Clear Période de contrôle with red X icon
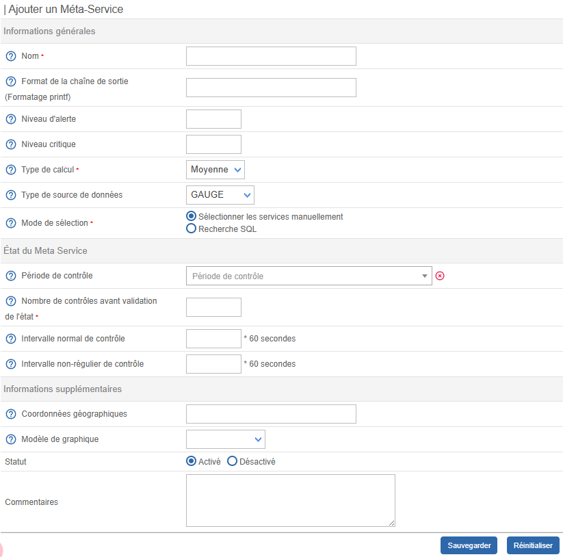The width and height of the screenshot is (563, 557). (x=440, y=276)
